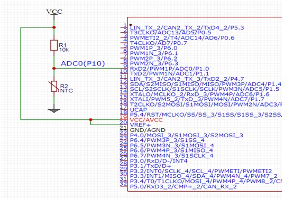Click the P3.0/RxD/D-/INT4 pin label
This screenshot has height=200, width=294.
(159, 161)
